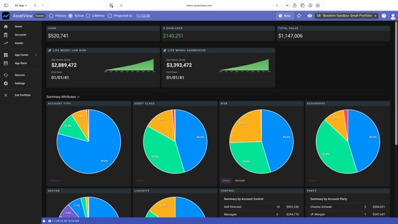Click the browser share icon

tap(294, 6)
